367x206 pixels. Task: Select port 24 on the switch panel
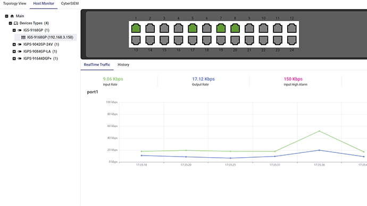pyautogui.click(x=291, y=40)
